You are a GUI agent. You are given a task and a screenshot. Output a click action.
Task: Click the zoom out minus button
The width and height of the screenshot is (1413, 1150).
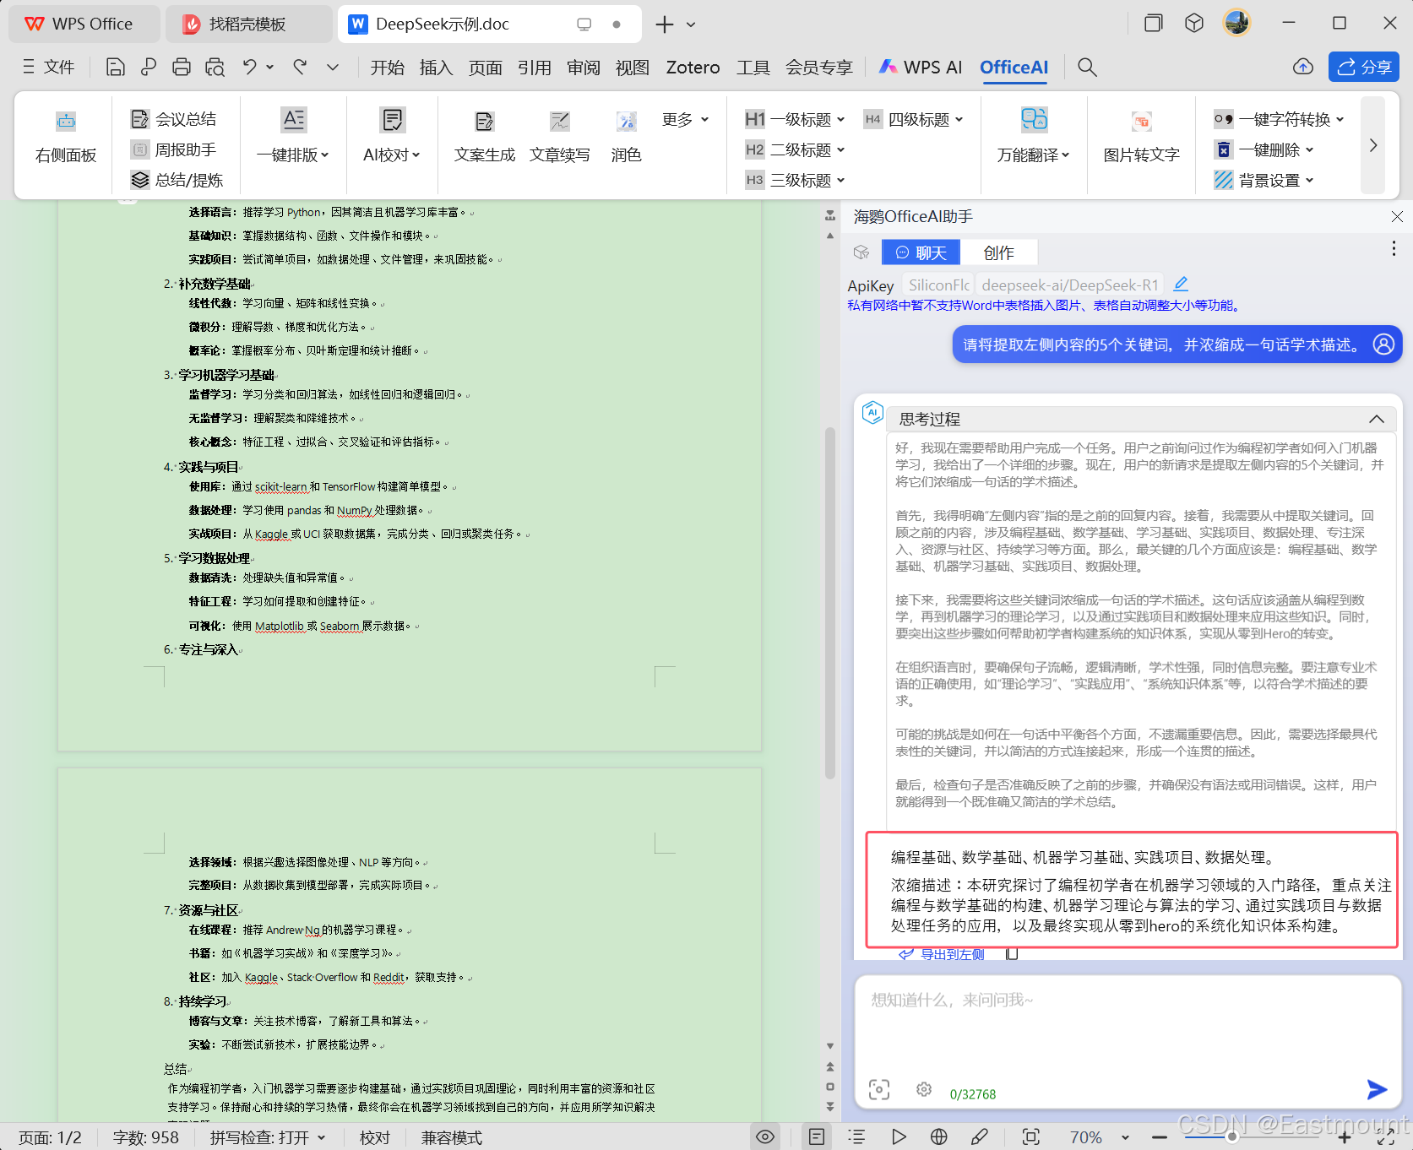(x=1160, y=1136)
